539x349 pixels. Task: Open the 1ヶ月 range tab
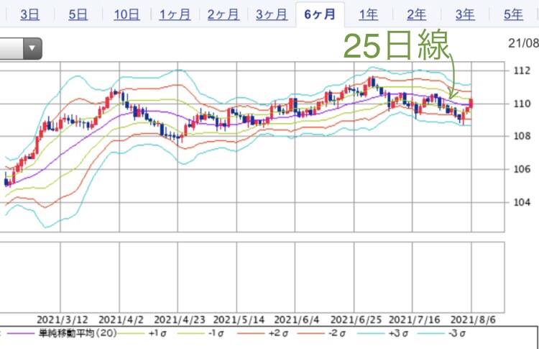(175, 14)
